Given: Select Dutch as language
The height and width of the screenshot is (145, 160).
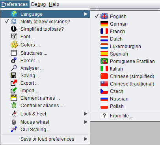Looking at the screenshot, I should 125,39.
